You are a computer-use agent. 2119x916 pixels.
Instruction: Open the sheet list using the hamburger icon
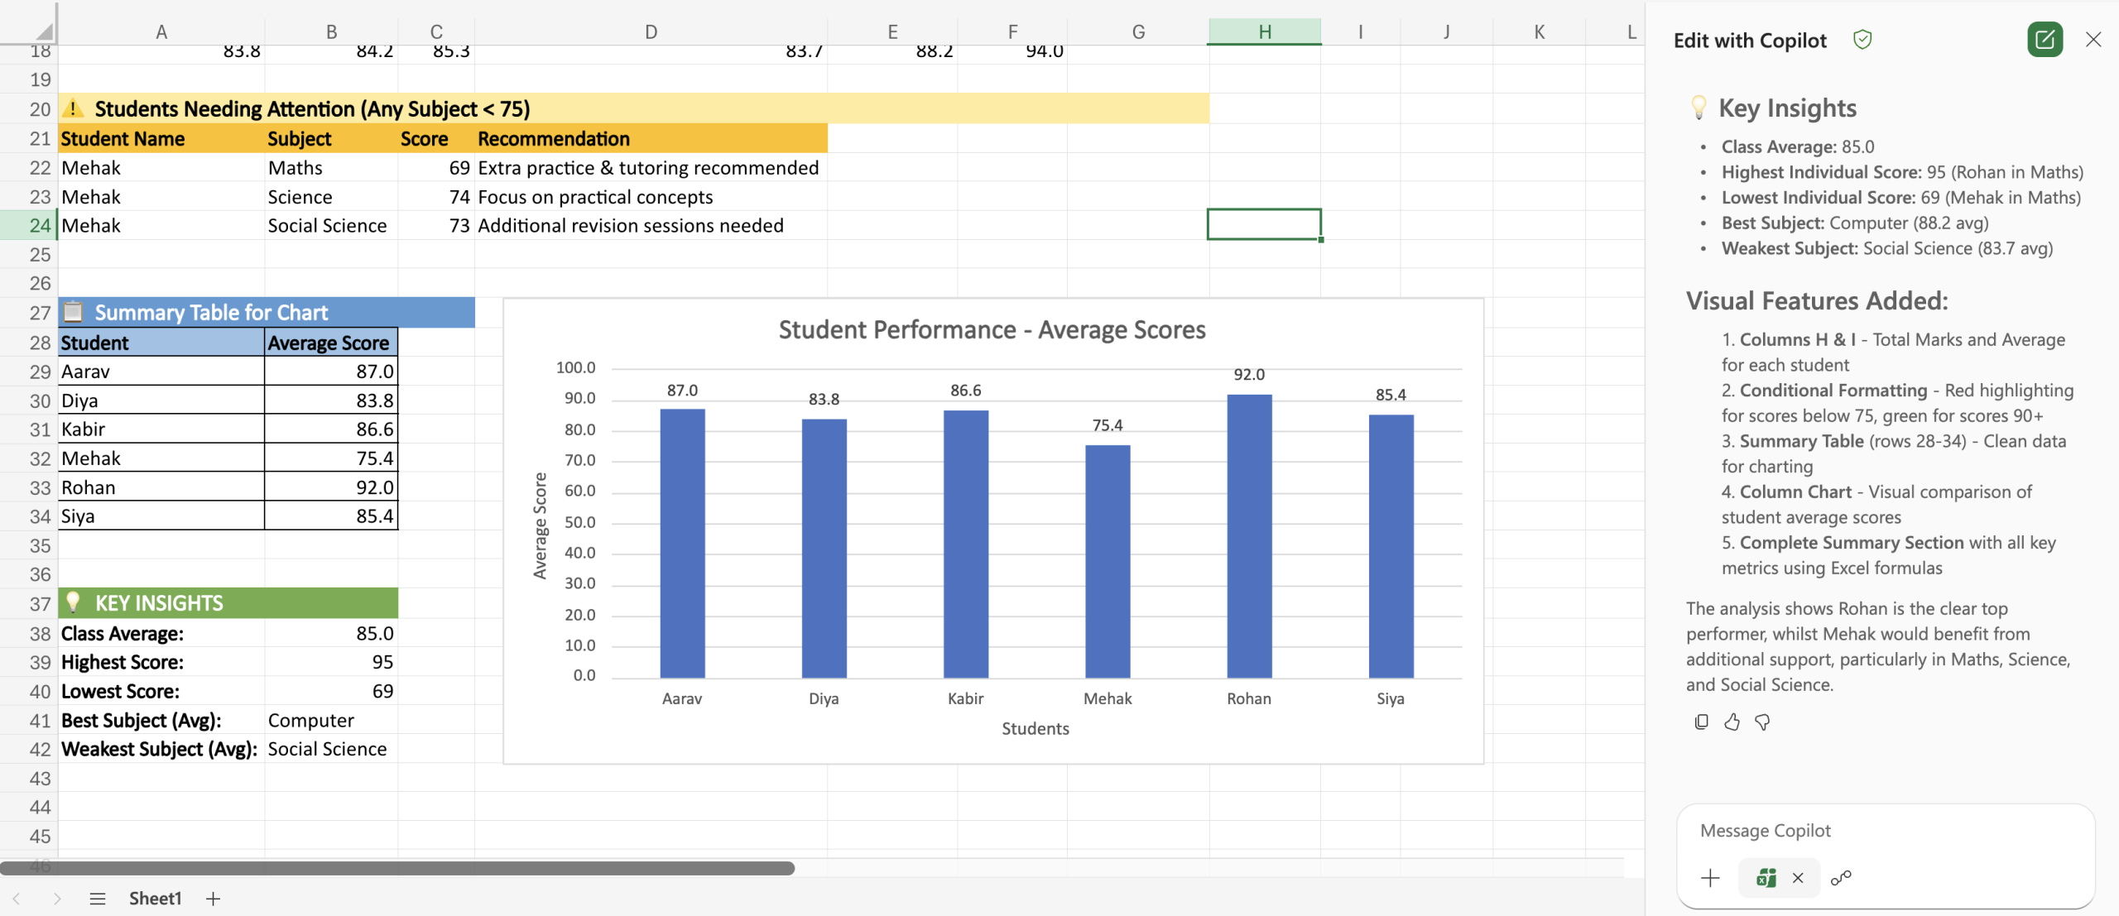tap(98, 898)
